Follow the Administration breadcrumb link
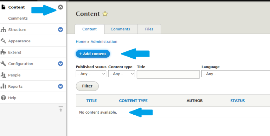 104,42
